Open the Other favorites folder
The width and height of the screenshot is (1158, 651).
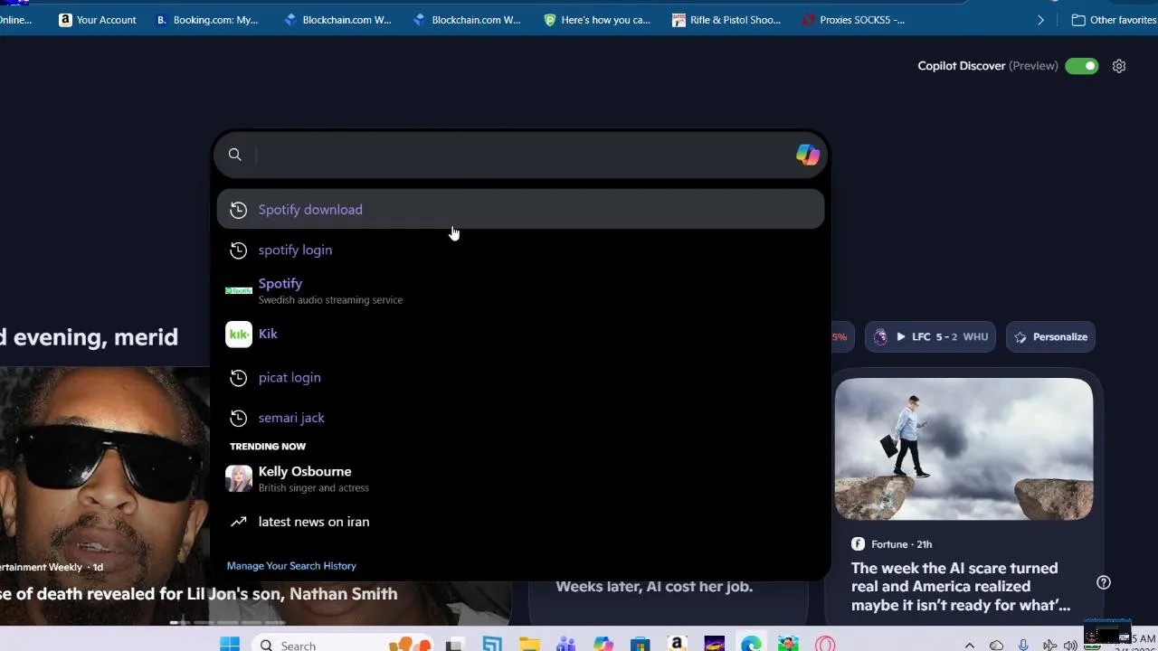(x=1114, y=20)
